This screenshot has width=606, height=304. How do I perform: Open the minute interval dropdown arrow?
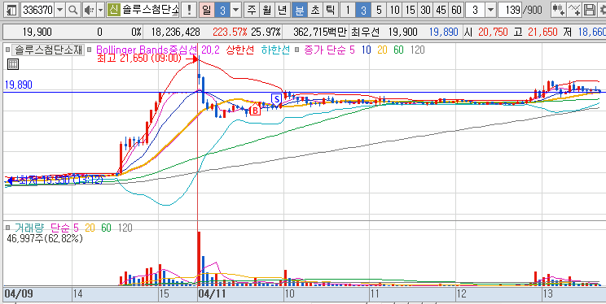click(491, 10)
